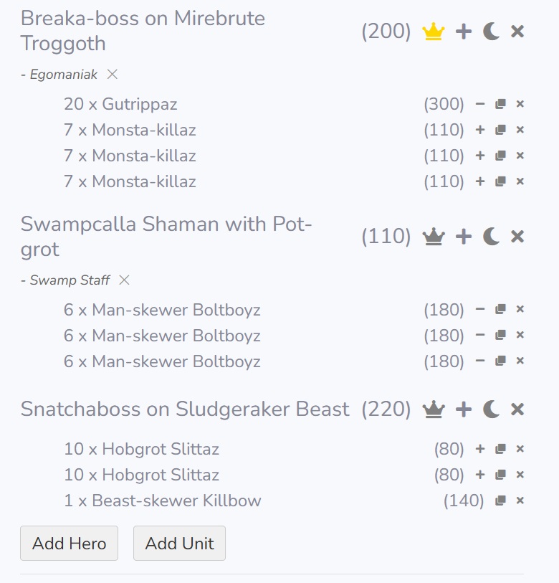
Task: Copy the last 7 x Monsta-killaz unit
Action: [x=500, y=181]
